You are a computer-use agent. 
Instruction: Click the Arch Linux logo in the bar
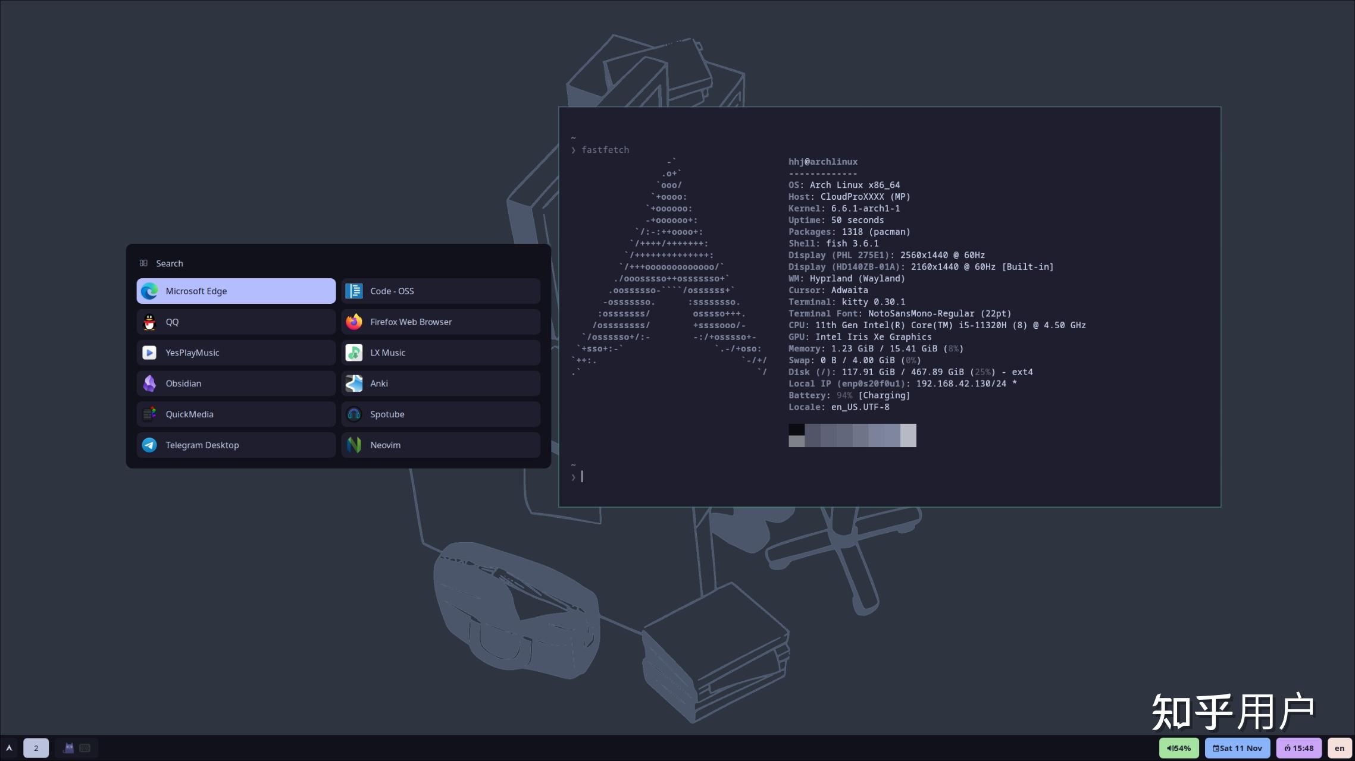9,748
